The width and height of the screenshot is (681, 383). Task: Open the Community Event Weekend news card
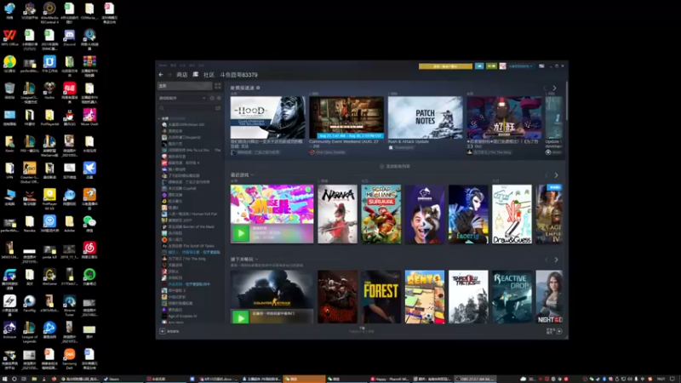[346, 117]
